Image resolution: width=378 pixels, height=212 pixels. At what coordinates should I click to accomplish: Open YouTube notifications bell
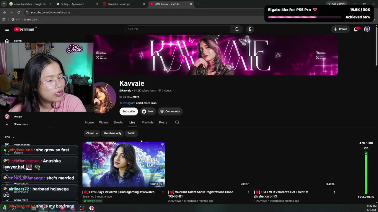356,29
